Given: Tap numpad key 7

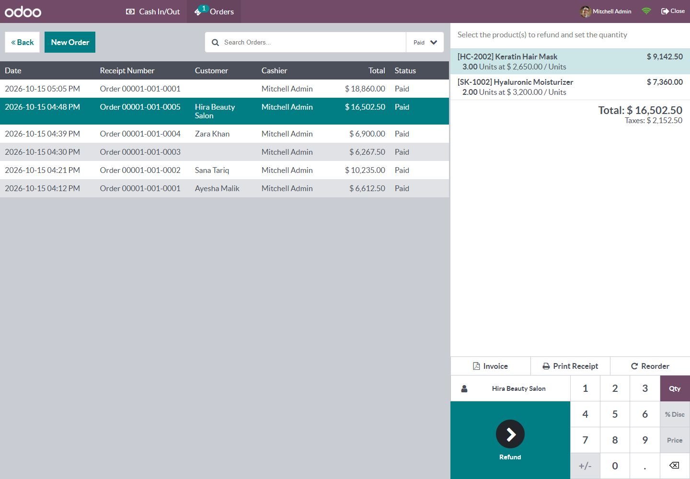Looking at the screenshot, I should [585, 440].
